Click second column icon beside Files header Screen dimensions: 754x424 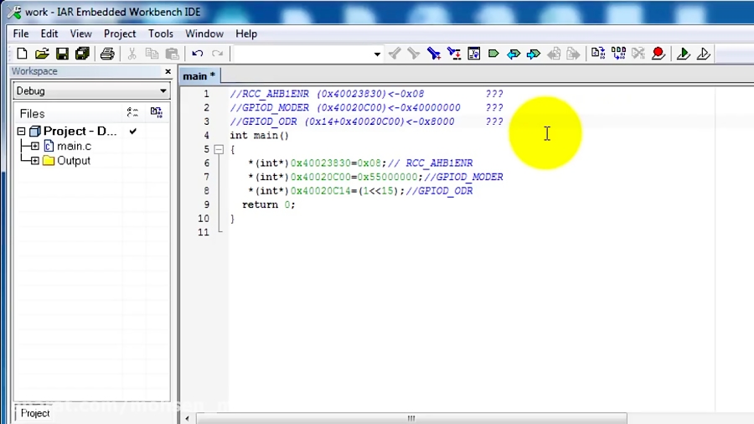[157, 113]
